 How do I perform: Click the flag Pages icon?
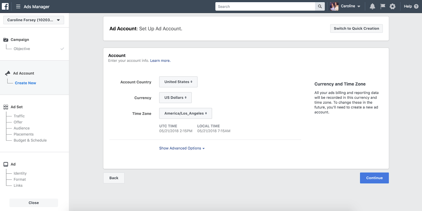383,6
